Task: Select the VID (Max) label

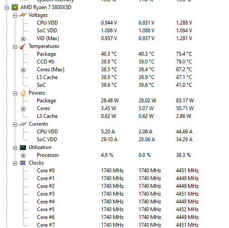Action: tap(48, 38)
